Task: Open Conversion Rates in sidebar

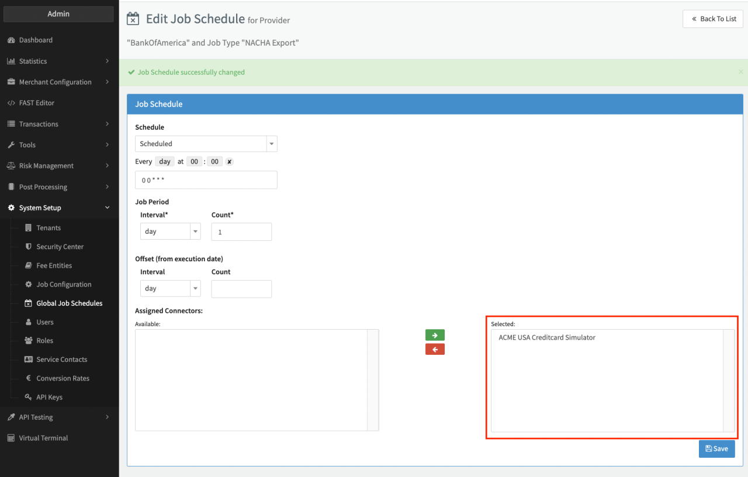Action: 63,378
